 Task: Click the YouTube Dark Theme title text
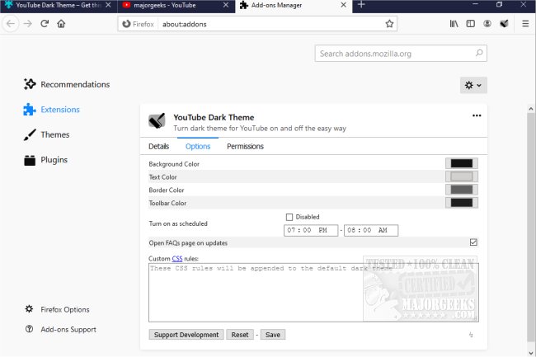pyautogui.click(x=214, y=118)
